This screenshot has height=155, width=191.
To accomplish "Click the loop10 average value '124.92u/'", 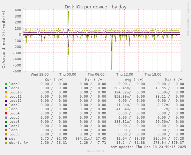I will pos(123,92).
